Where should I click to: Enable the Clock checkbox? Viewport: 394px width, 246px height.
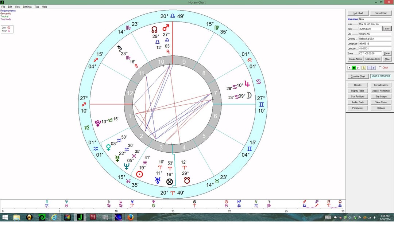click(380, 67)
